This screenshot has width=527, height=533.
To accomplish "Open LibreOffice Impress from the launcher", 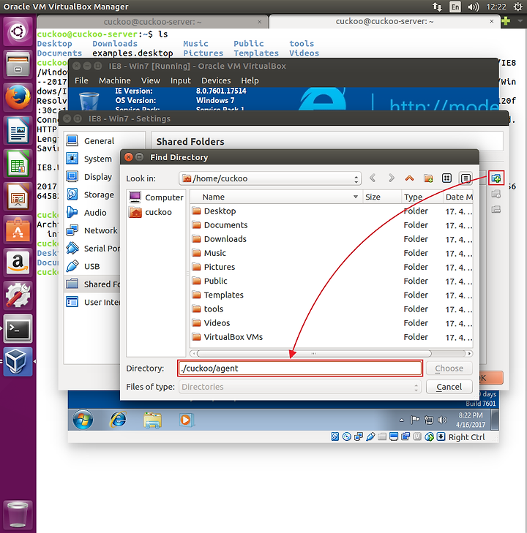I will point(18,197).
